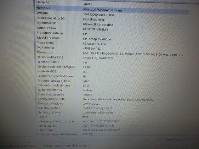This screenshot has height=149, width=199.
Task: Click the Microsoft Corporation value
Action: 98,25
